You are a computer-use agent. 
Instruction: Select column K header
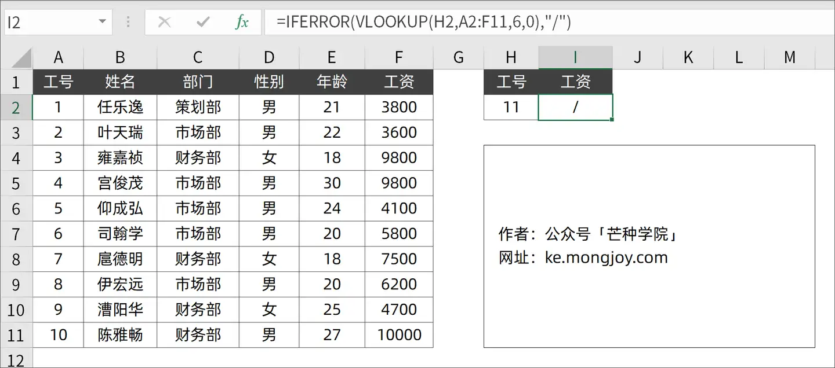[x=688, y=57]
